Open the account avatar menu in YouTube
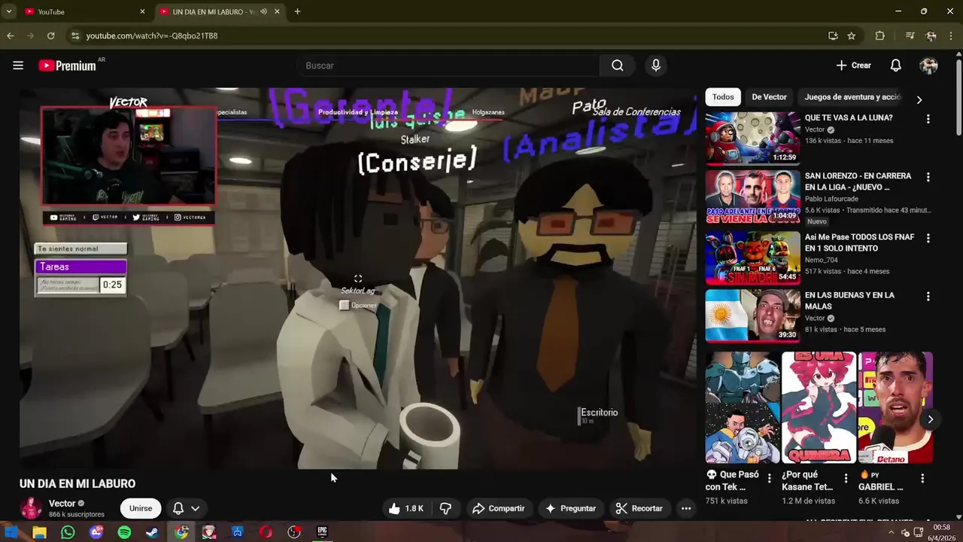 coord(928,65)
